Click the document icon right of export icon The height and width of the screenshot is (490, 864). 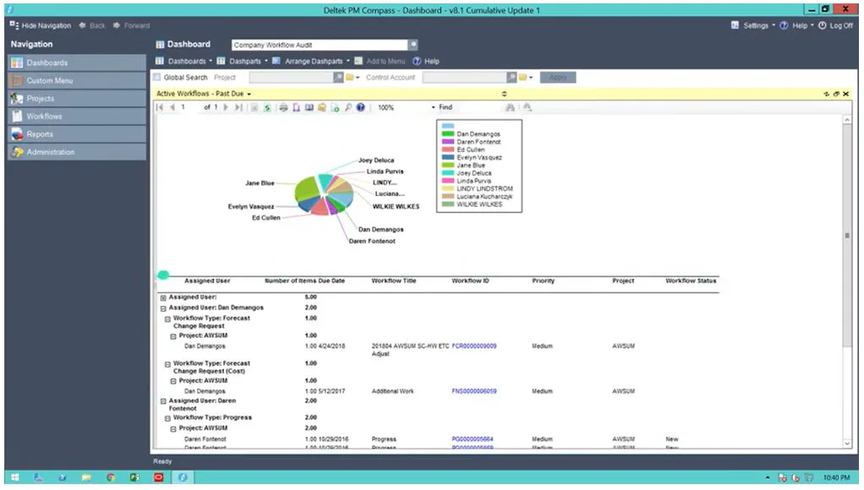pos(335,107)
